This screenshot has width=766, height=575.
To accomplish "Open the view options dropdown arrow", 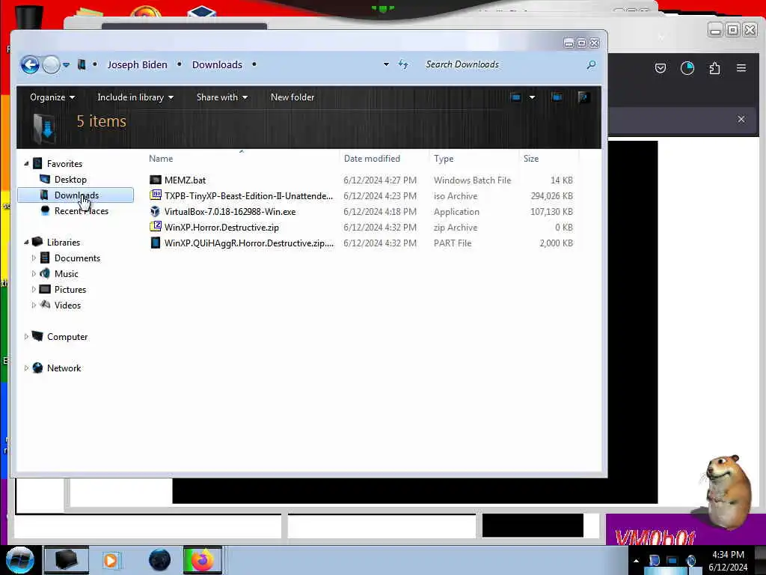I will [x=532, y=97].
